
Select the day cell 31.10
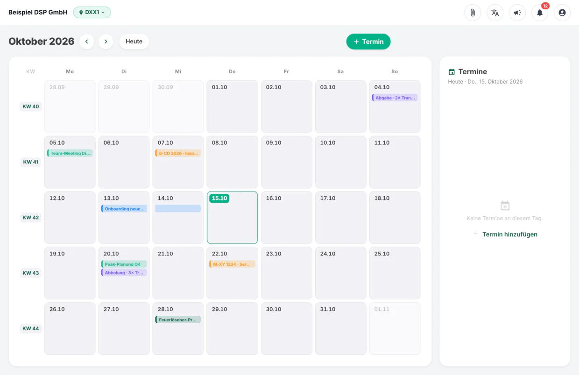[340, 329]
